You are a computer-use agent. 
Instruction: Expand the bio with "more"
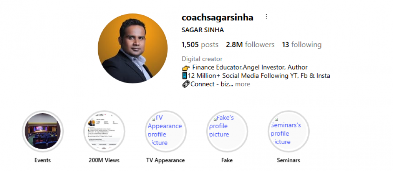(242, 84)
